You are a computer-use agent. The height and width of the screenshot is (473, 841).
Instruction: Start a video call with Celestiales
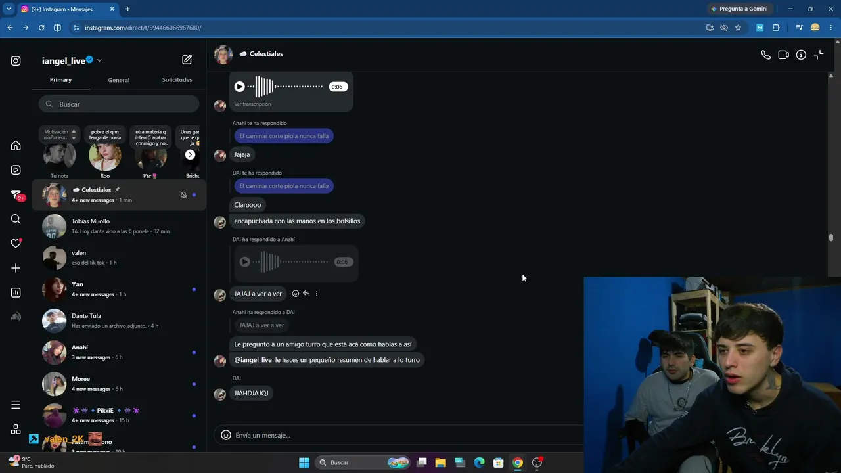pyautogui.click(x=783, y=55)
